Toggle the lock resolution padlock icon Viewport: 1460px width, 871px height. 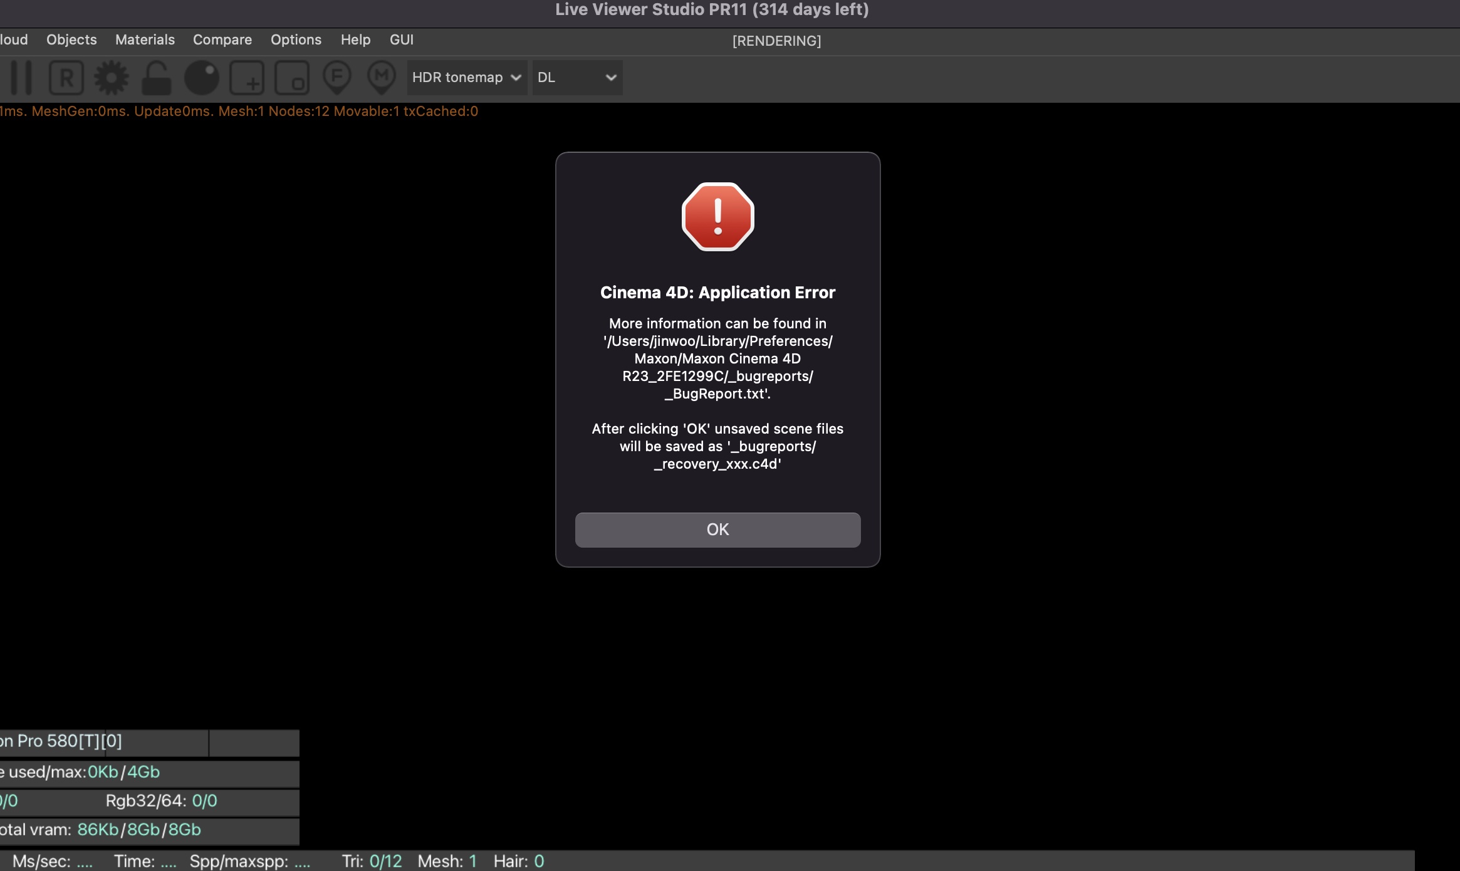(x=156, y=78)
